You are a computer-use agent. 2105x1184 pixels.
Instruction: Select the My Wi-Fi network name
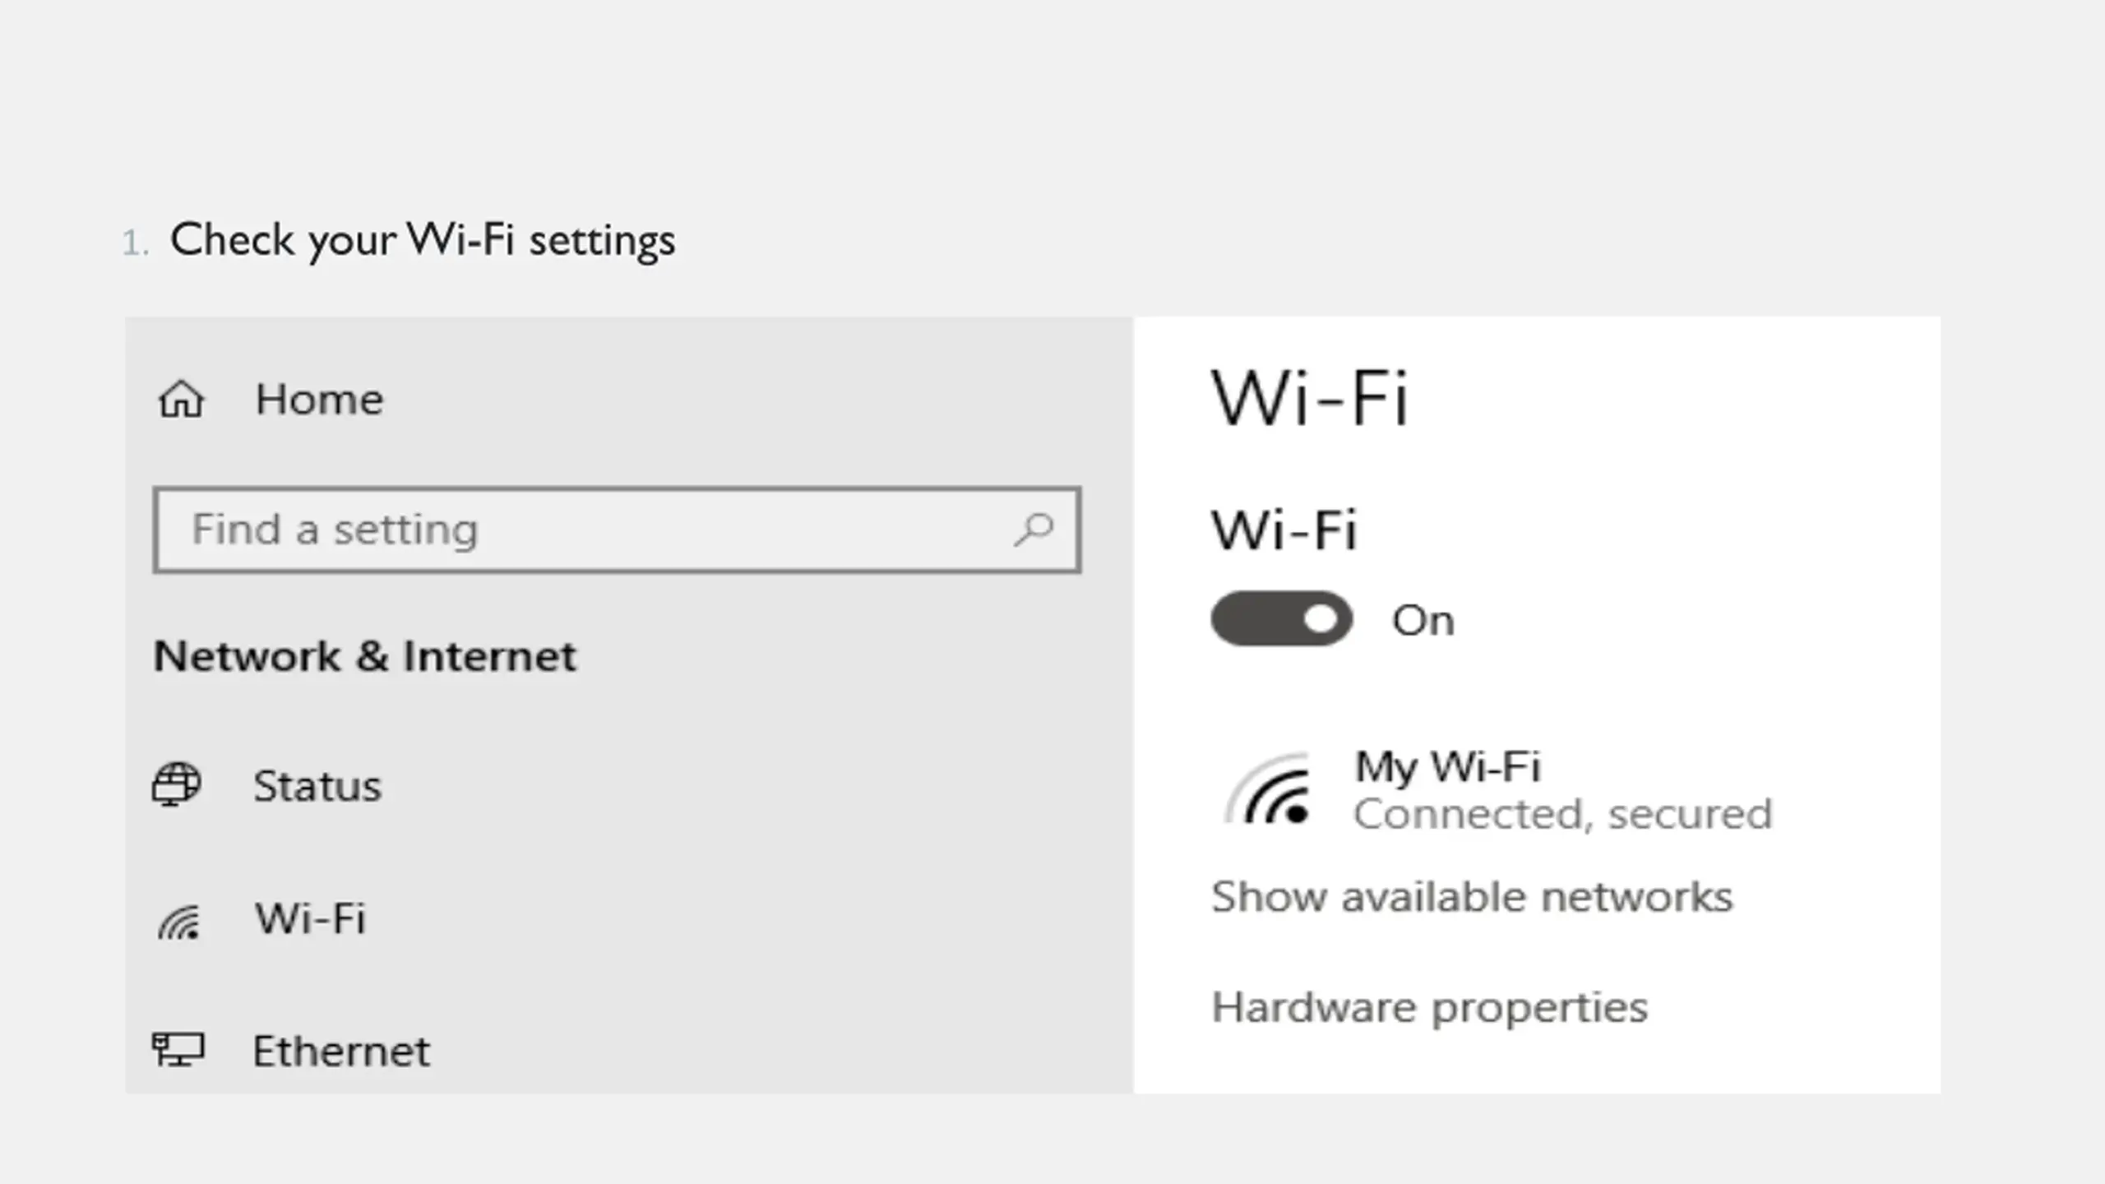[x=1447, y=767]
